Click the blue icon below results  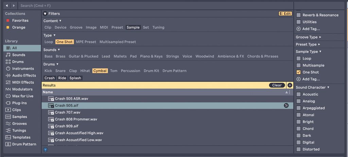[x=46, y=150]
